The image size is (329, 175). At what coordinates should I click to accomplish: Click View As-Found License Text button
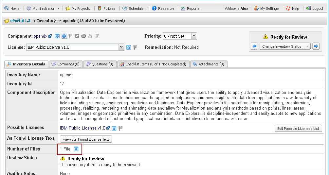click(86, 139)
